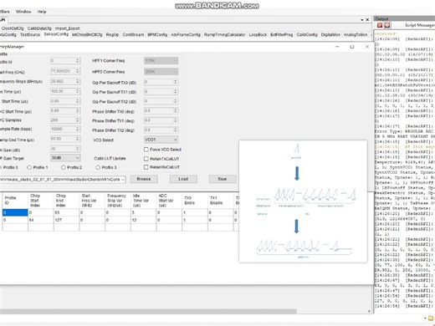Switch to the RegOp tab
Screen dimensions: 435x326
pyautogui.click(x=112, y=35)
